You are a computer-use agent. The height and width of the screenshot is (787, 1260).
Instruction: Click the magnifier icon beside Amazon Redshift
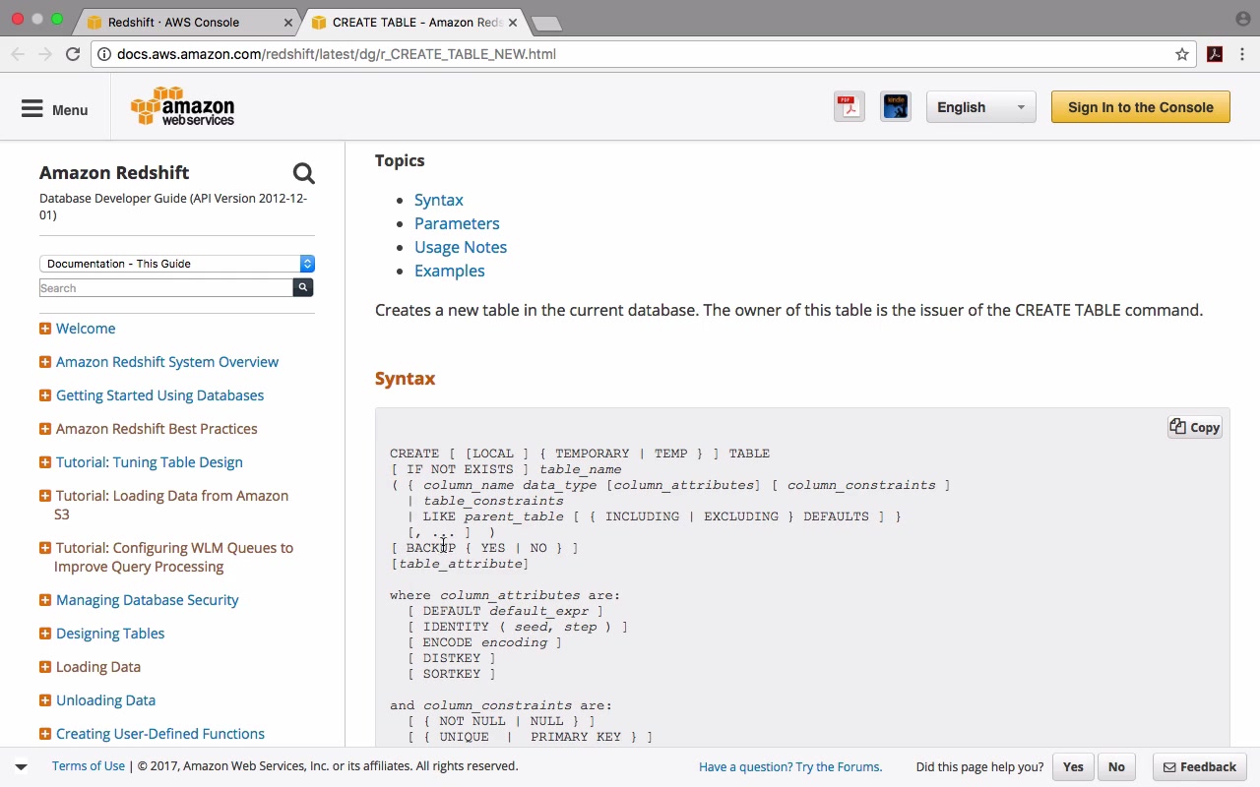303,174
